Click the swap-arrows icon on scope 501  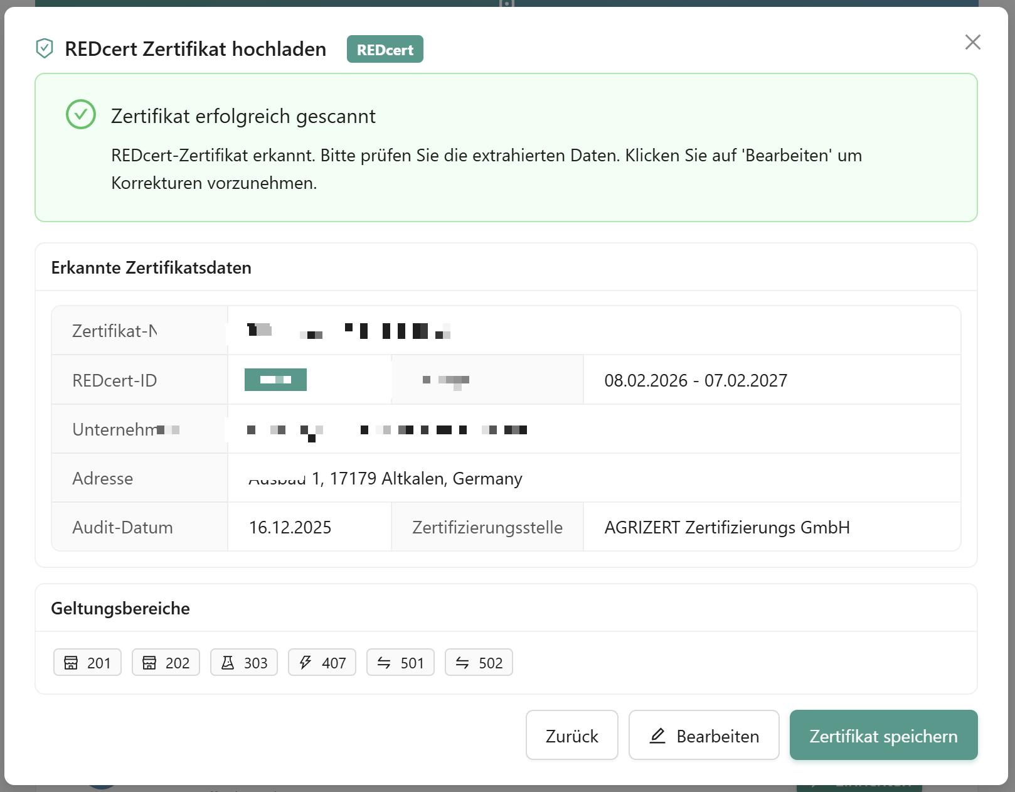click(x=384, y=662)
